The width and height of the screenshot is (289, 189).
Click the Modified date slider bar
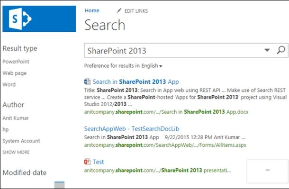(x=59, y=185)
